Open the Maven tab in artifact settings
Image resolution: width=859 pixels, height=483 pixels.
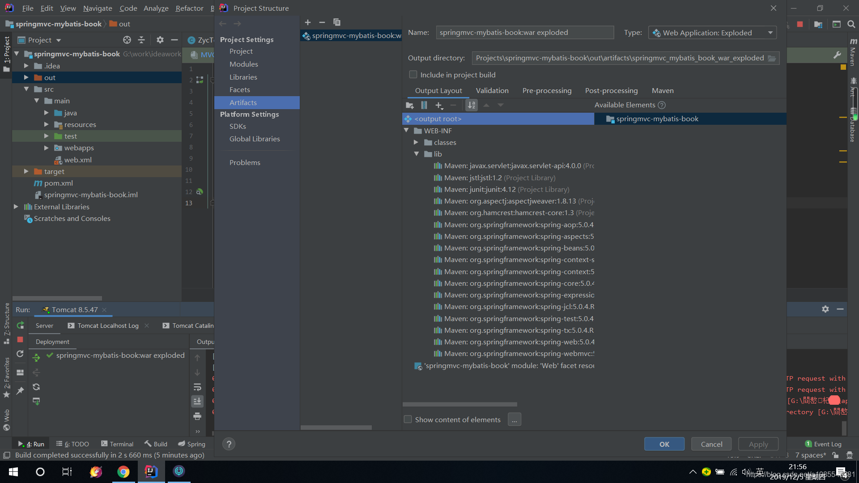[663, 91]
